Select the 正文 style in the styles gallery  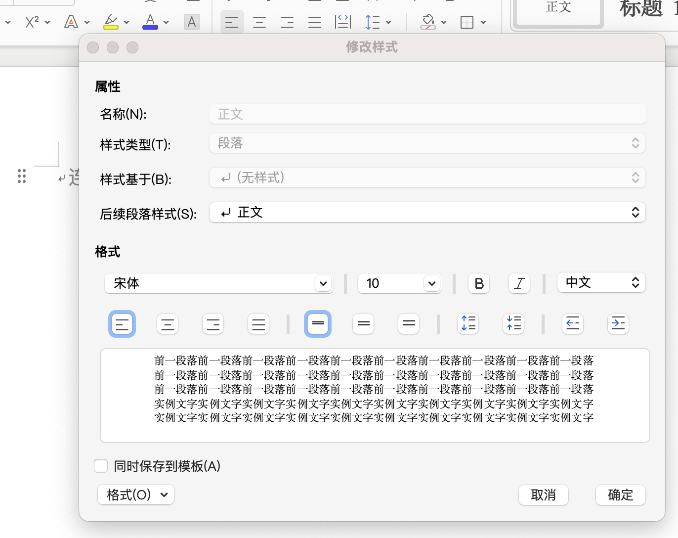tap(558, 12)
